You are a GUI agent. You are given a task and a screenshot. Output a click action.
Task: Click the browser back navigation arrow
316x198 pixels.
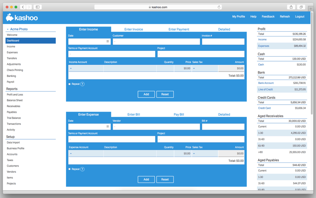point(23,6)
